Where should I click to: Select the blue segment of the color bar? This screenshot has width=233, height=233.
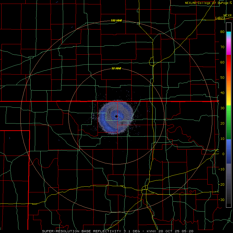(x=229, y=151)
